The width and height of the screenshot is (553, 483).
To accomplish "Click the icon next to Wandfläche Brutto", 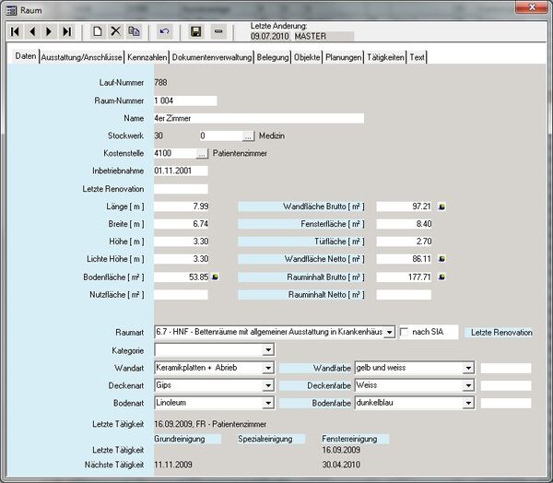I will (441, 206).
